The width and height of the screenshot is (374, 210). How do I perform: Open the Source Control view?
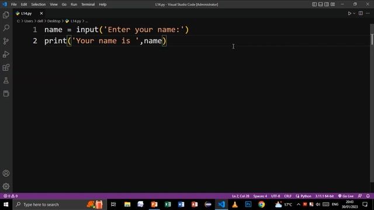click(6, 41)
